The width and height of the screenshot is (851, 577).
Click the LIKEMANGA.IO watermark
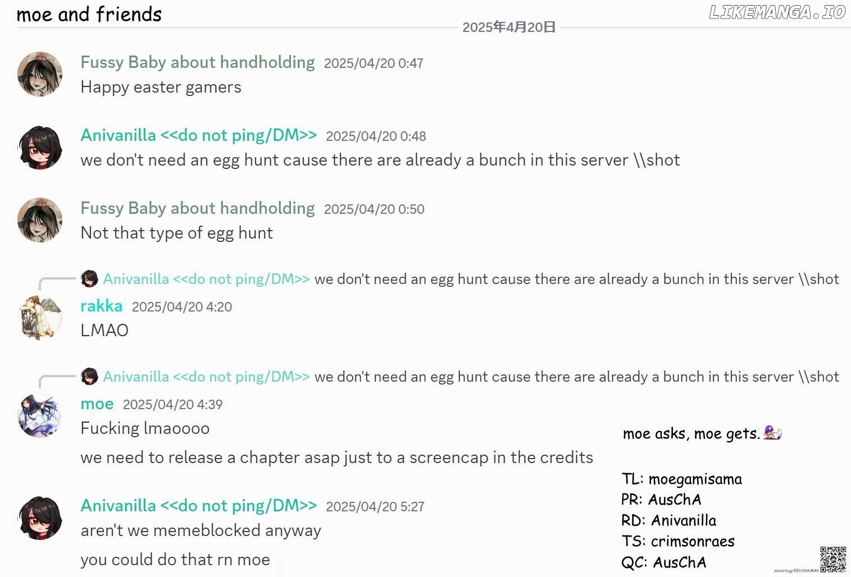tap(777, 12)
